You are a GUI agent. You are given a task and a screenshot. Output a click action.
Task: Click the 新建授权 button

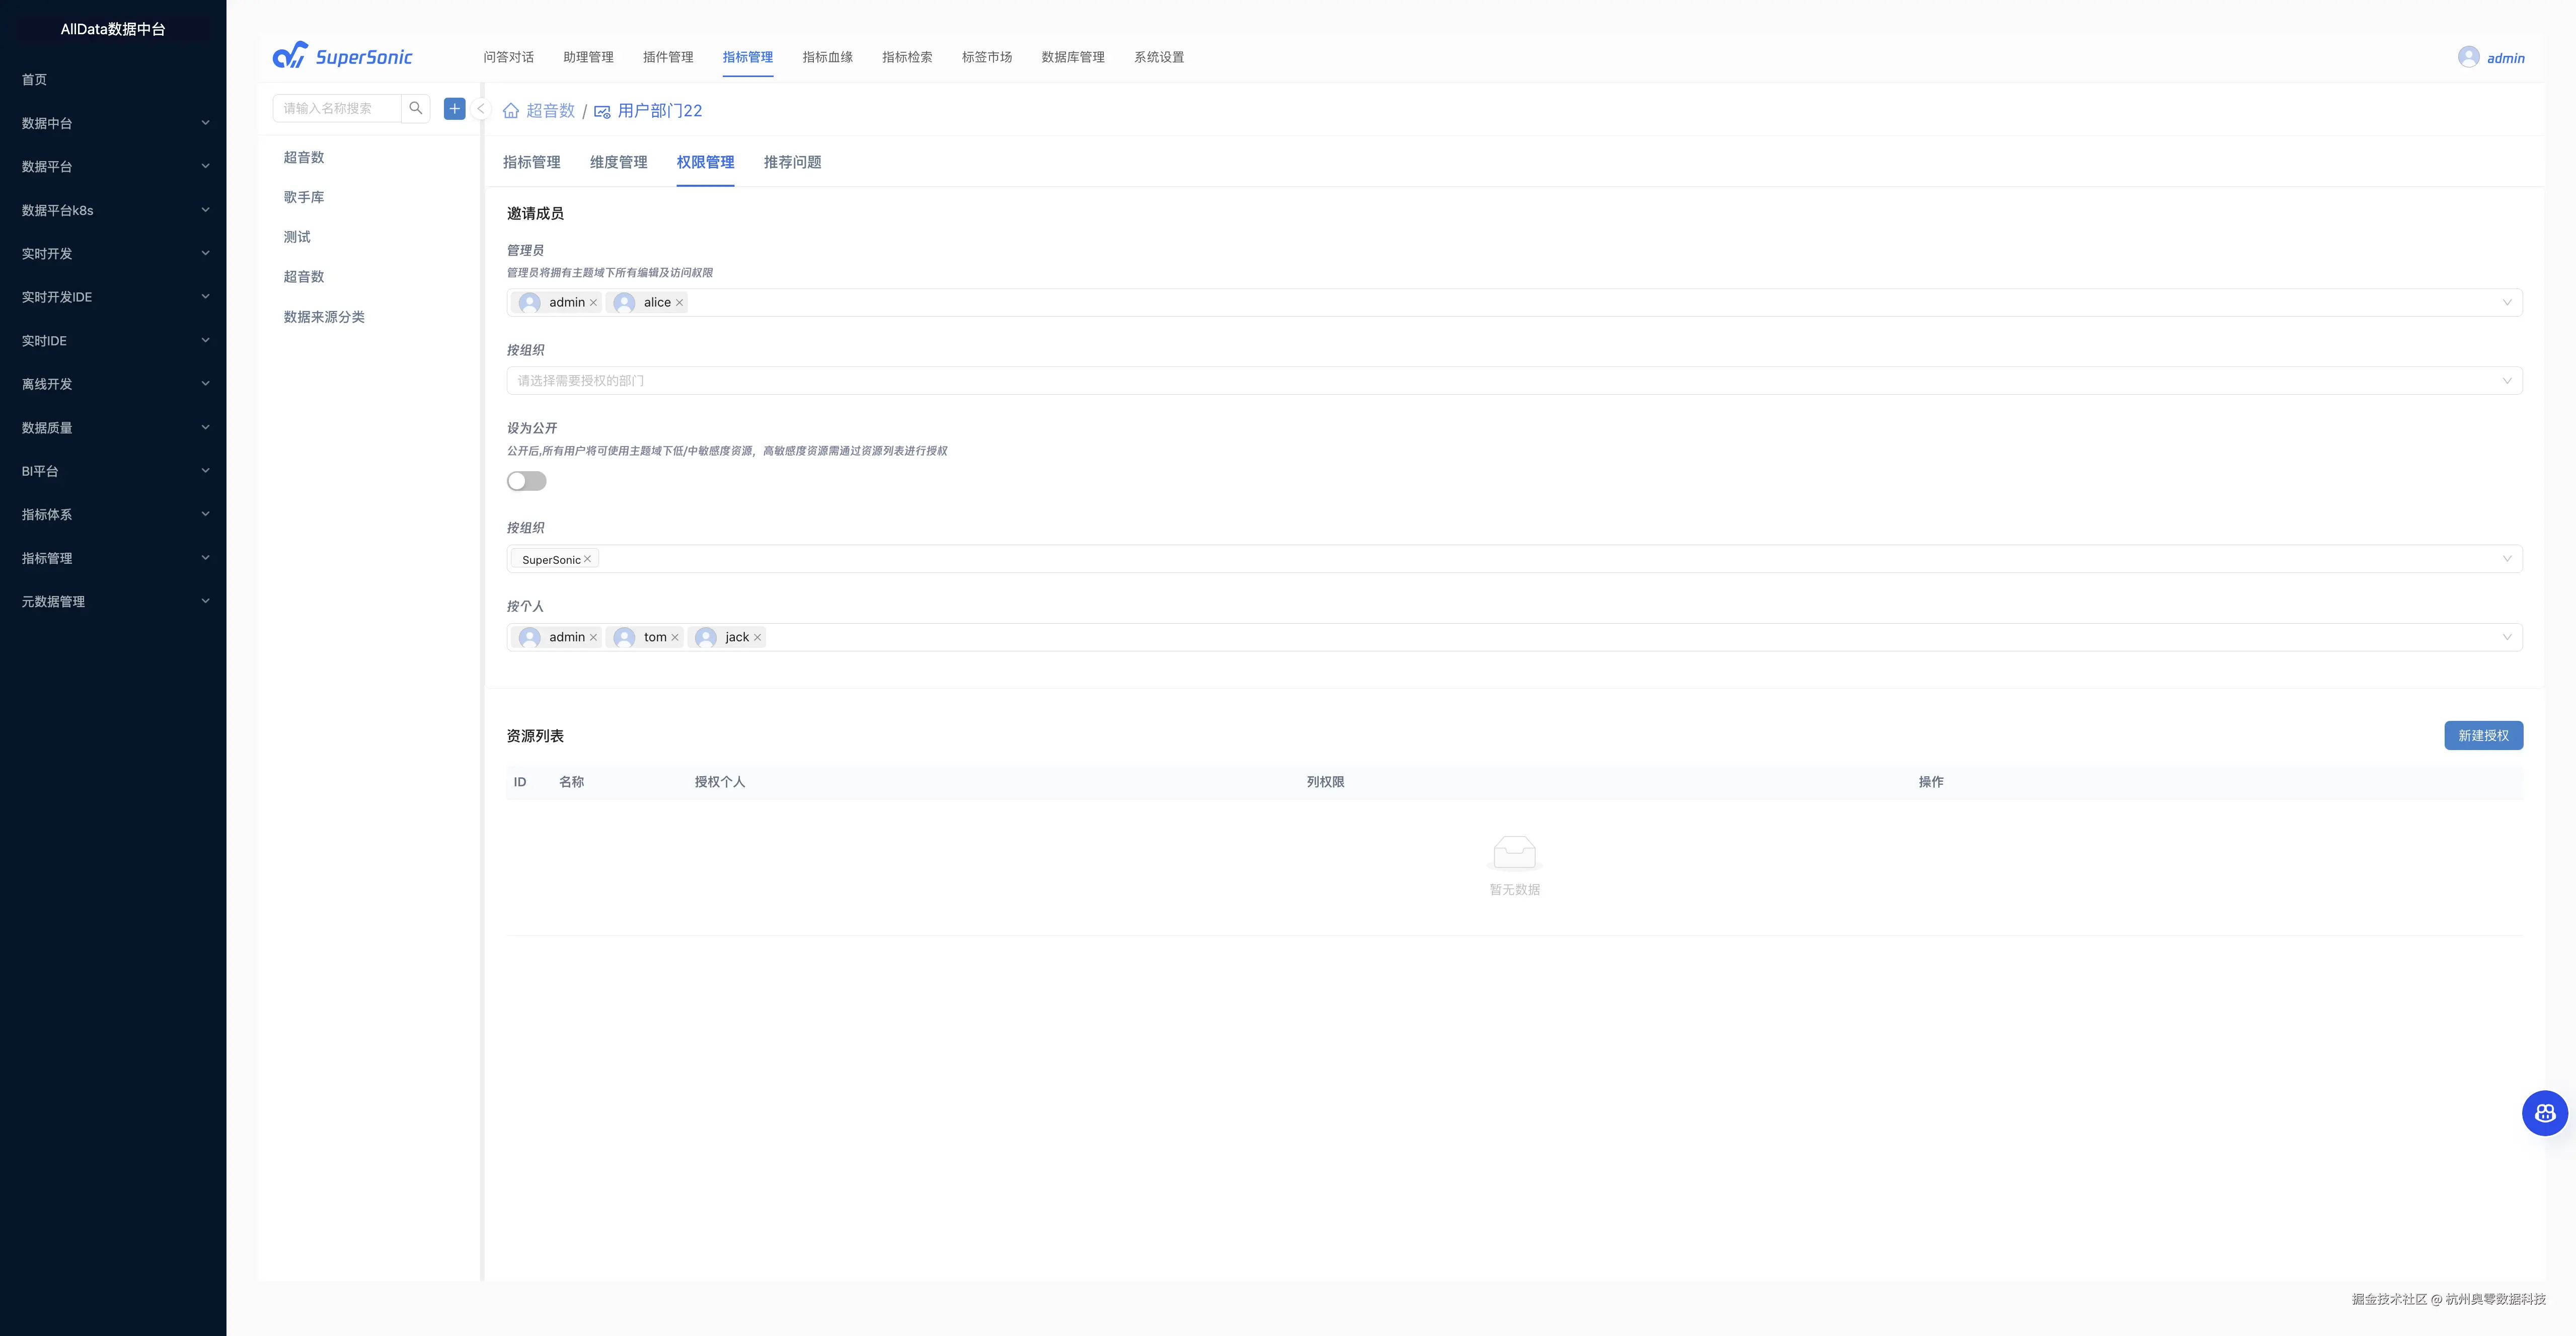click(2483, 735)
